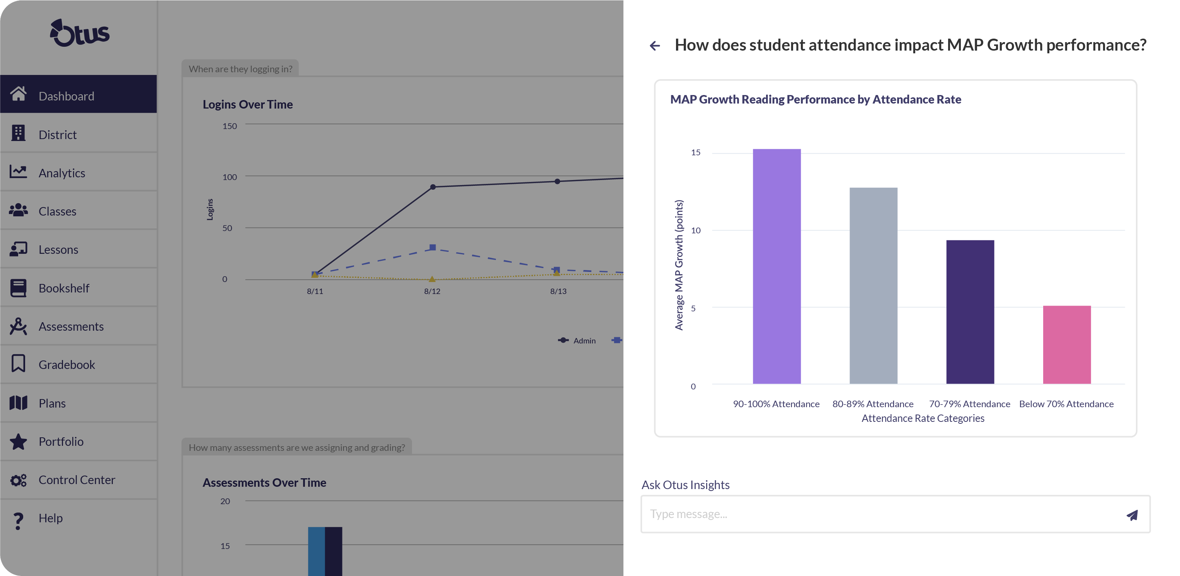The image size is (1180, 576).
Task: Click the 8/12 Admin data point
Action: pyautogui.click(x=433, y=187)
